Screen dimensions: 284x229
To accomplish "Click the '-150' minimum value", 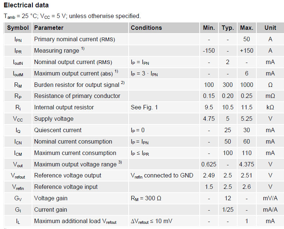I will pyautogui.click(x=208, y=51).
